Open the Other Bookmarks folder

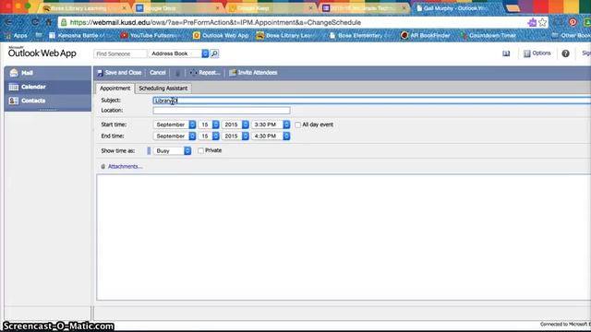coord(571,35)
